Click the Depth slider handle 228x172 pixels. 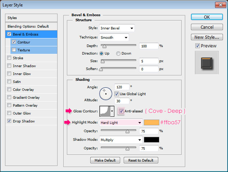(104, 46)
